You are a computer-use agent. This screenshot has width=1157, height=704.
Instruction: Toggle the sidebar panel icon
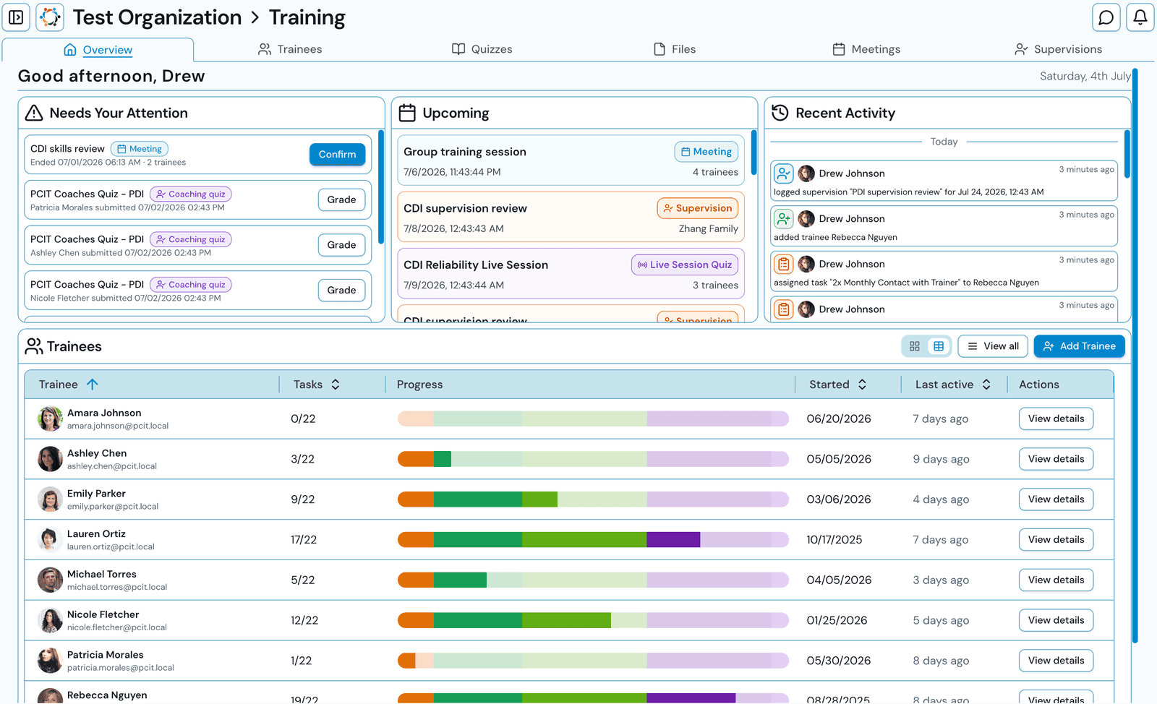coord(16,17)
